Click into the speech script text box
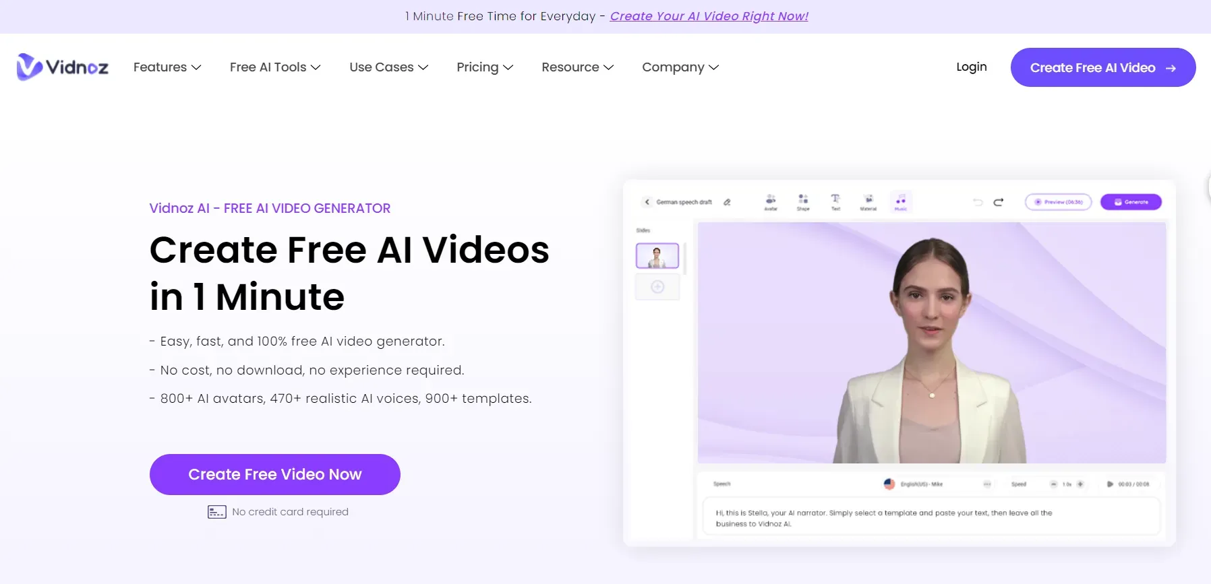Viewport: 1211px width, 584px height. 931,517
